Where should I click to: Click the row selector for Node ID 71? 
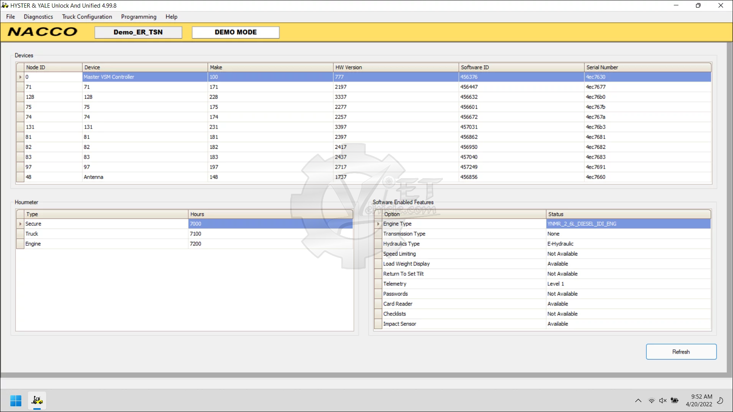20,87
